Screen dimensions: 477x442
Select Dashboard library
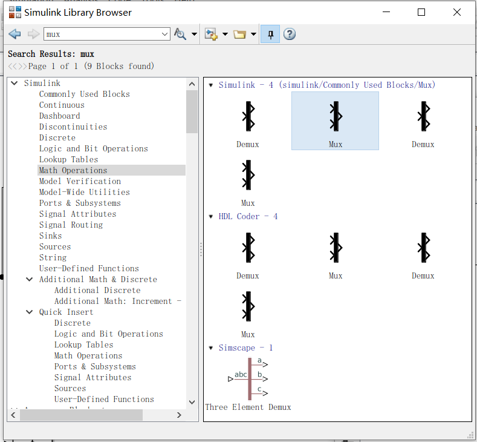click(x=60, y=116)
